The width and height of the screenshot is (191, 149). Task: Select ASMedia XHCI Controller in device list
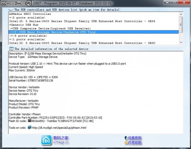94,14
